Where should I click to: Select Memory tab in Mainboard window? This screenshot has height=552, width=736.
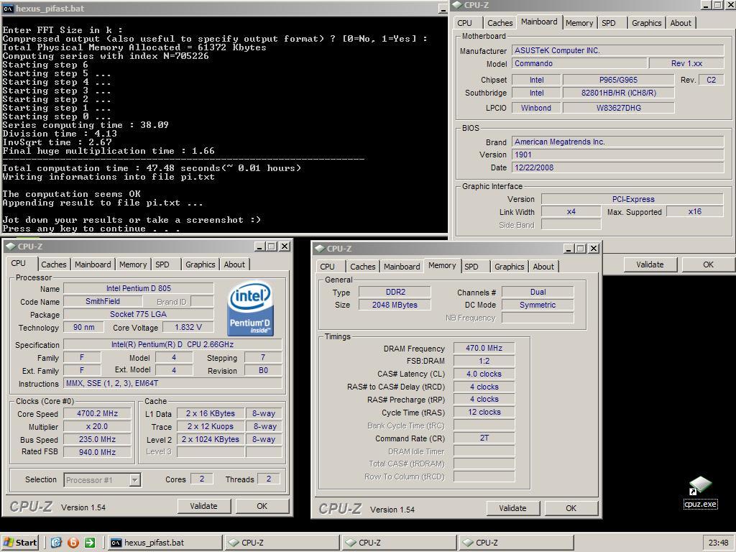tap(579, 23)
